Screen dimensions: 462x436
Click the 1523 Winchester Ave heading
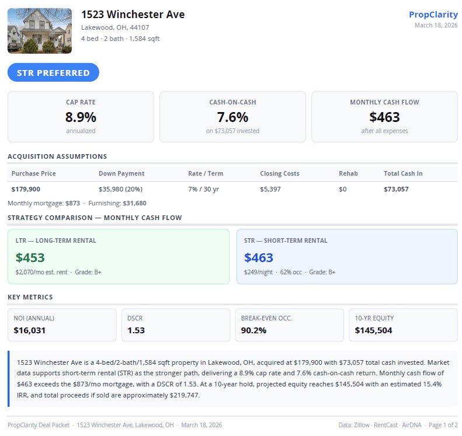coord(133,15)
